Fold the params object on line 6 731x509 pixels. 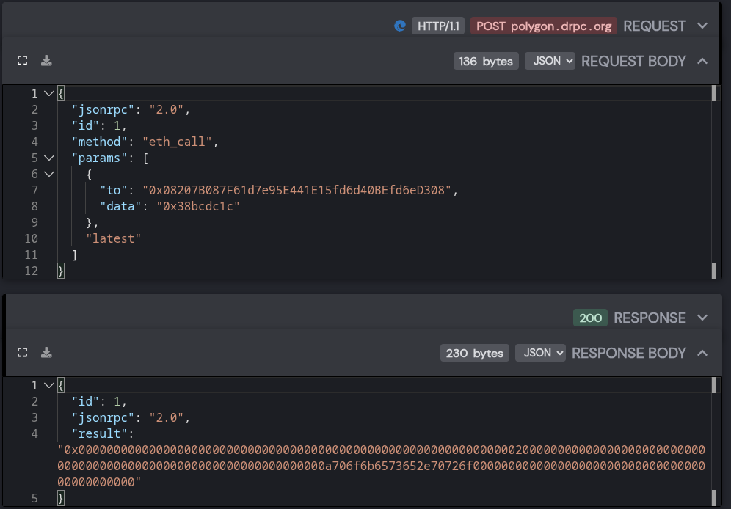point(49,174)
